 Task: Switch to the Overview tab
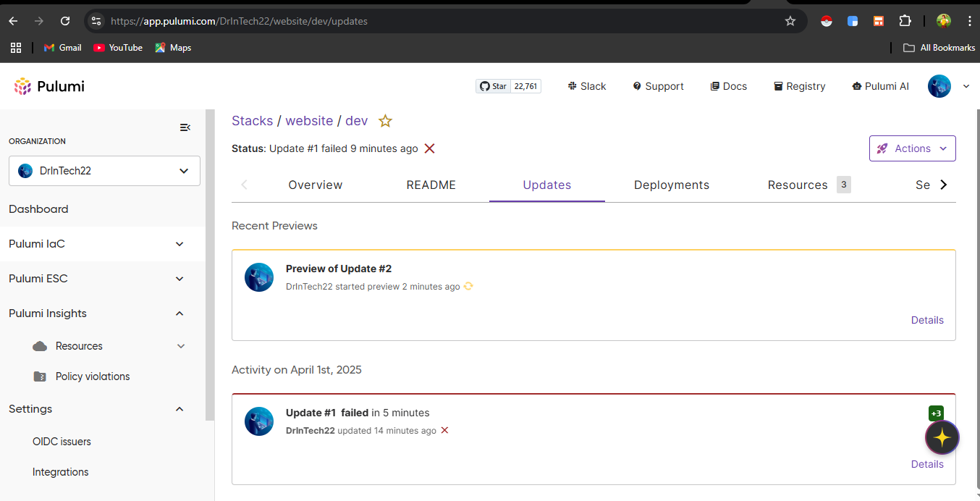point(316,185)
